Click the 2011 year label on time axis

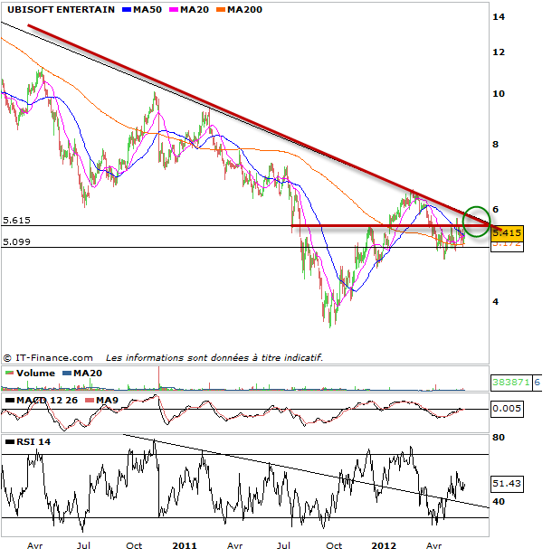[x=185, y=545]
